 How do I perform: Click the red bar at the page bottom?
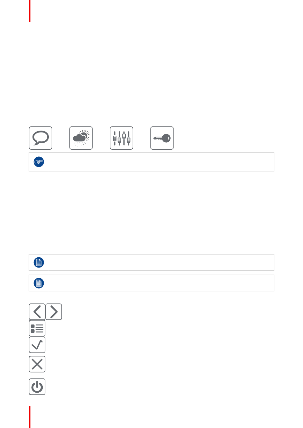click(30, 417)
